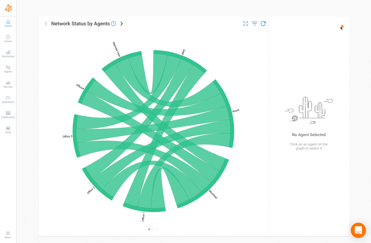Navigate to the next dashboard view
371x243 pixels.
tap(121, 24)
